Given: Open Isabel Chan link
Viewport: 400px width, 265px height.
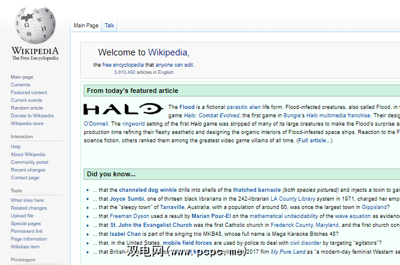Looking at the screenshot, I should tap(125, 234).
